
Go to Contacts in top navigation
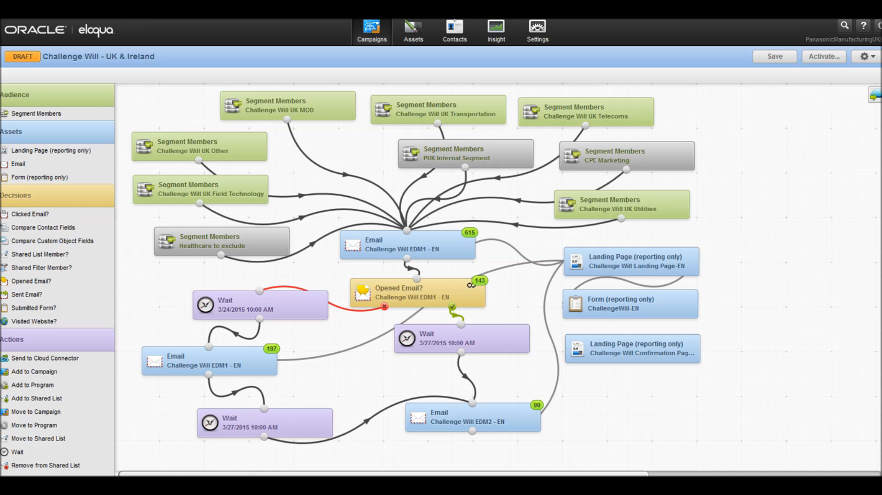click(455, 31)
